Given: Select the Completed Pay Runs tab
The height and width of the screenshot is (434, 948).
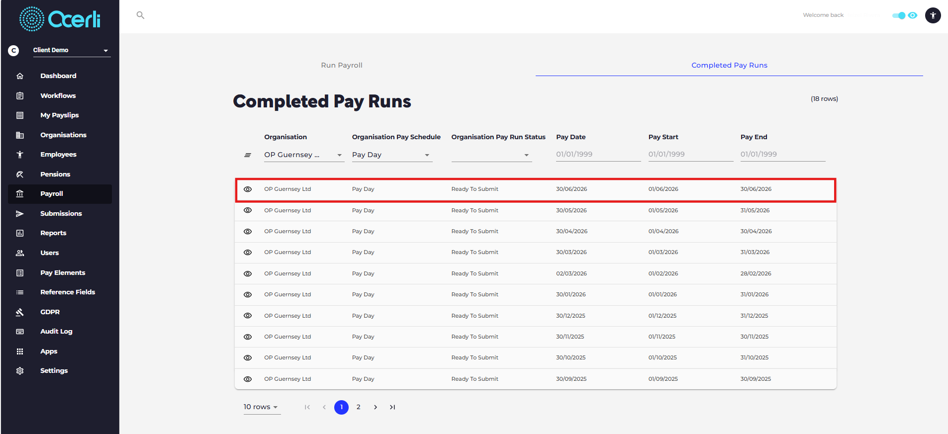Looking at the screenshot, I should pyautogui.click(x=729, y=65).
